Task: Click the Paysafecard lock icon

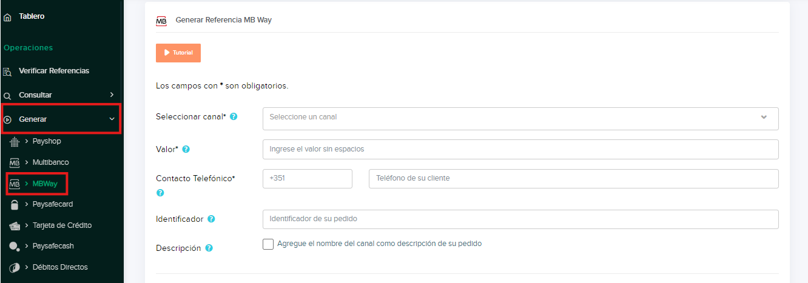Action: click(15, 205)
